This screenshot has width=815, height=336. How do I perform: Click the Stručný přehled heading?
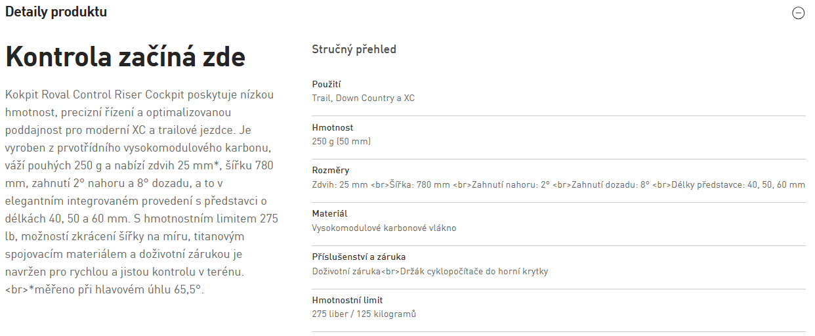(354, 49)
